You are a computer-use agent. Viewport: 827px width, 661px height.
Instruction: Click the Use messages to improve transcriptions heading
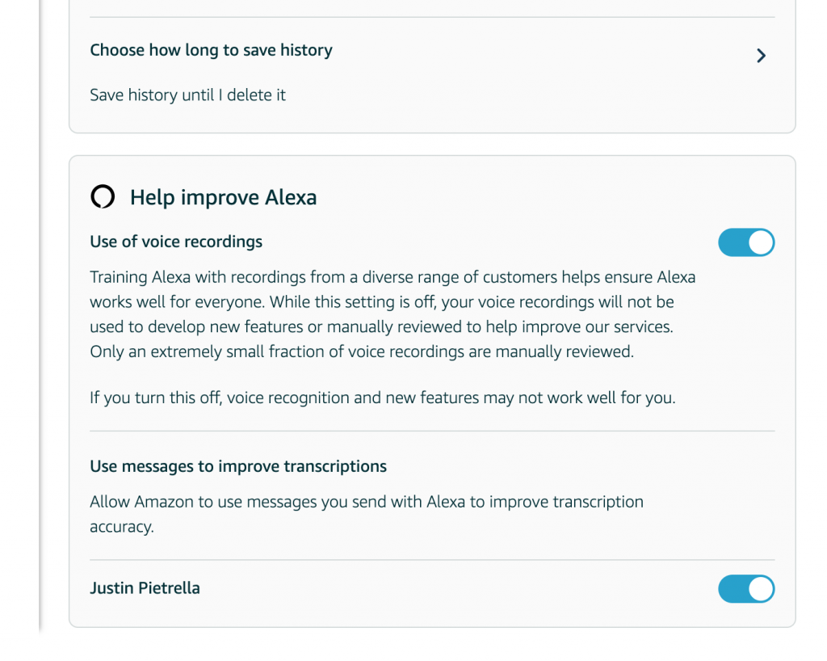tap(238, 466)
